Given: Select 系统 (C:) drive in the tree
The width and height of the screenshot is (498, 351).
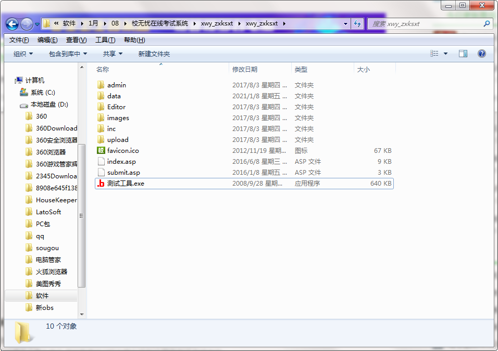Looking at the screenshot, I should tap(43, 92).
